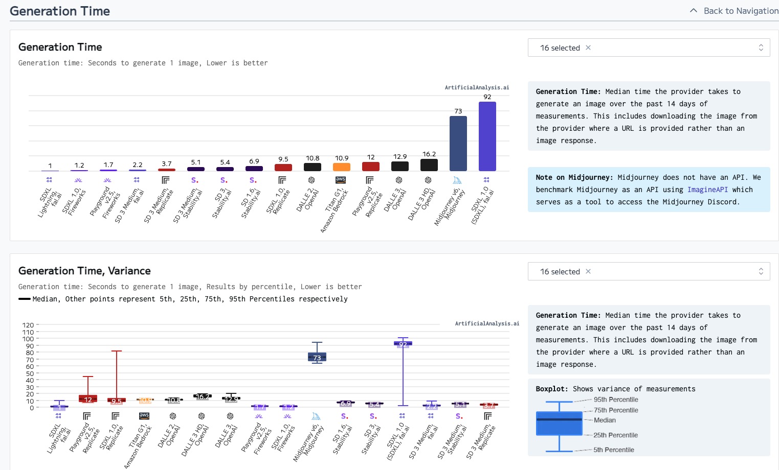Click the Midjourney sailboat icon in top chart
Screen dimensions: 779x470
[457, 180]
